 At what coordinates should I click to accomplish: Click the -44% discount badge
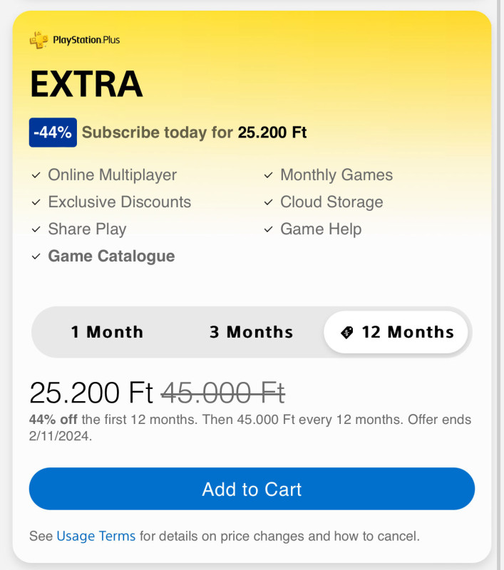53,133
